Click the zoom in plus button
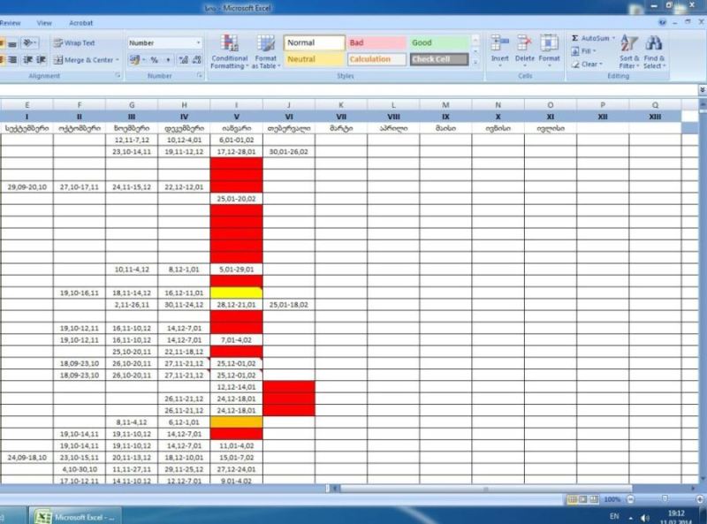Image resolution: width=707 pixels, height=524 pixels. click(699, 499)
